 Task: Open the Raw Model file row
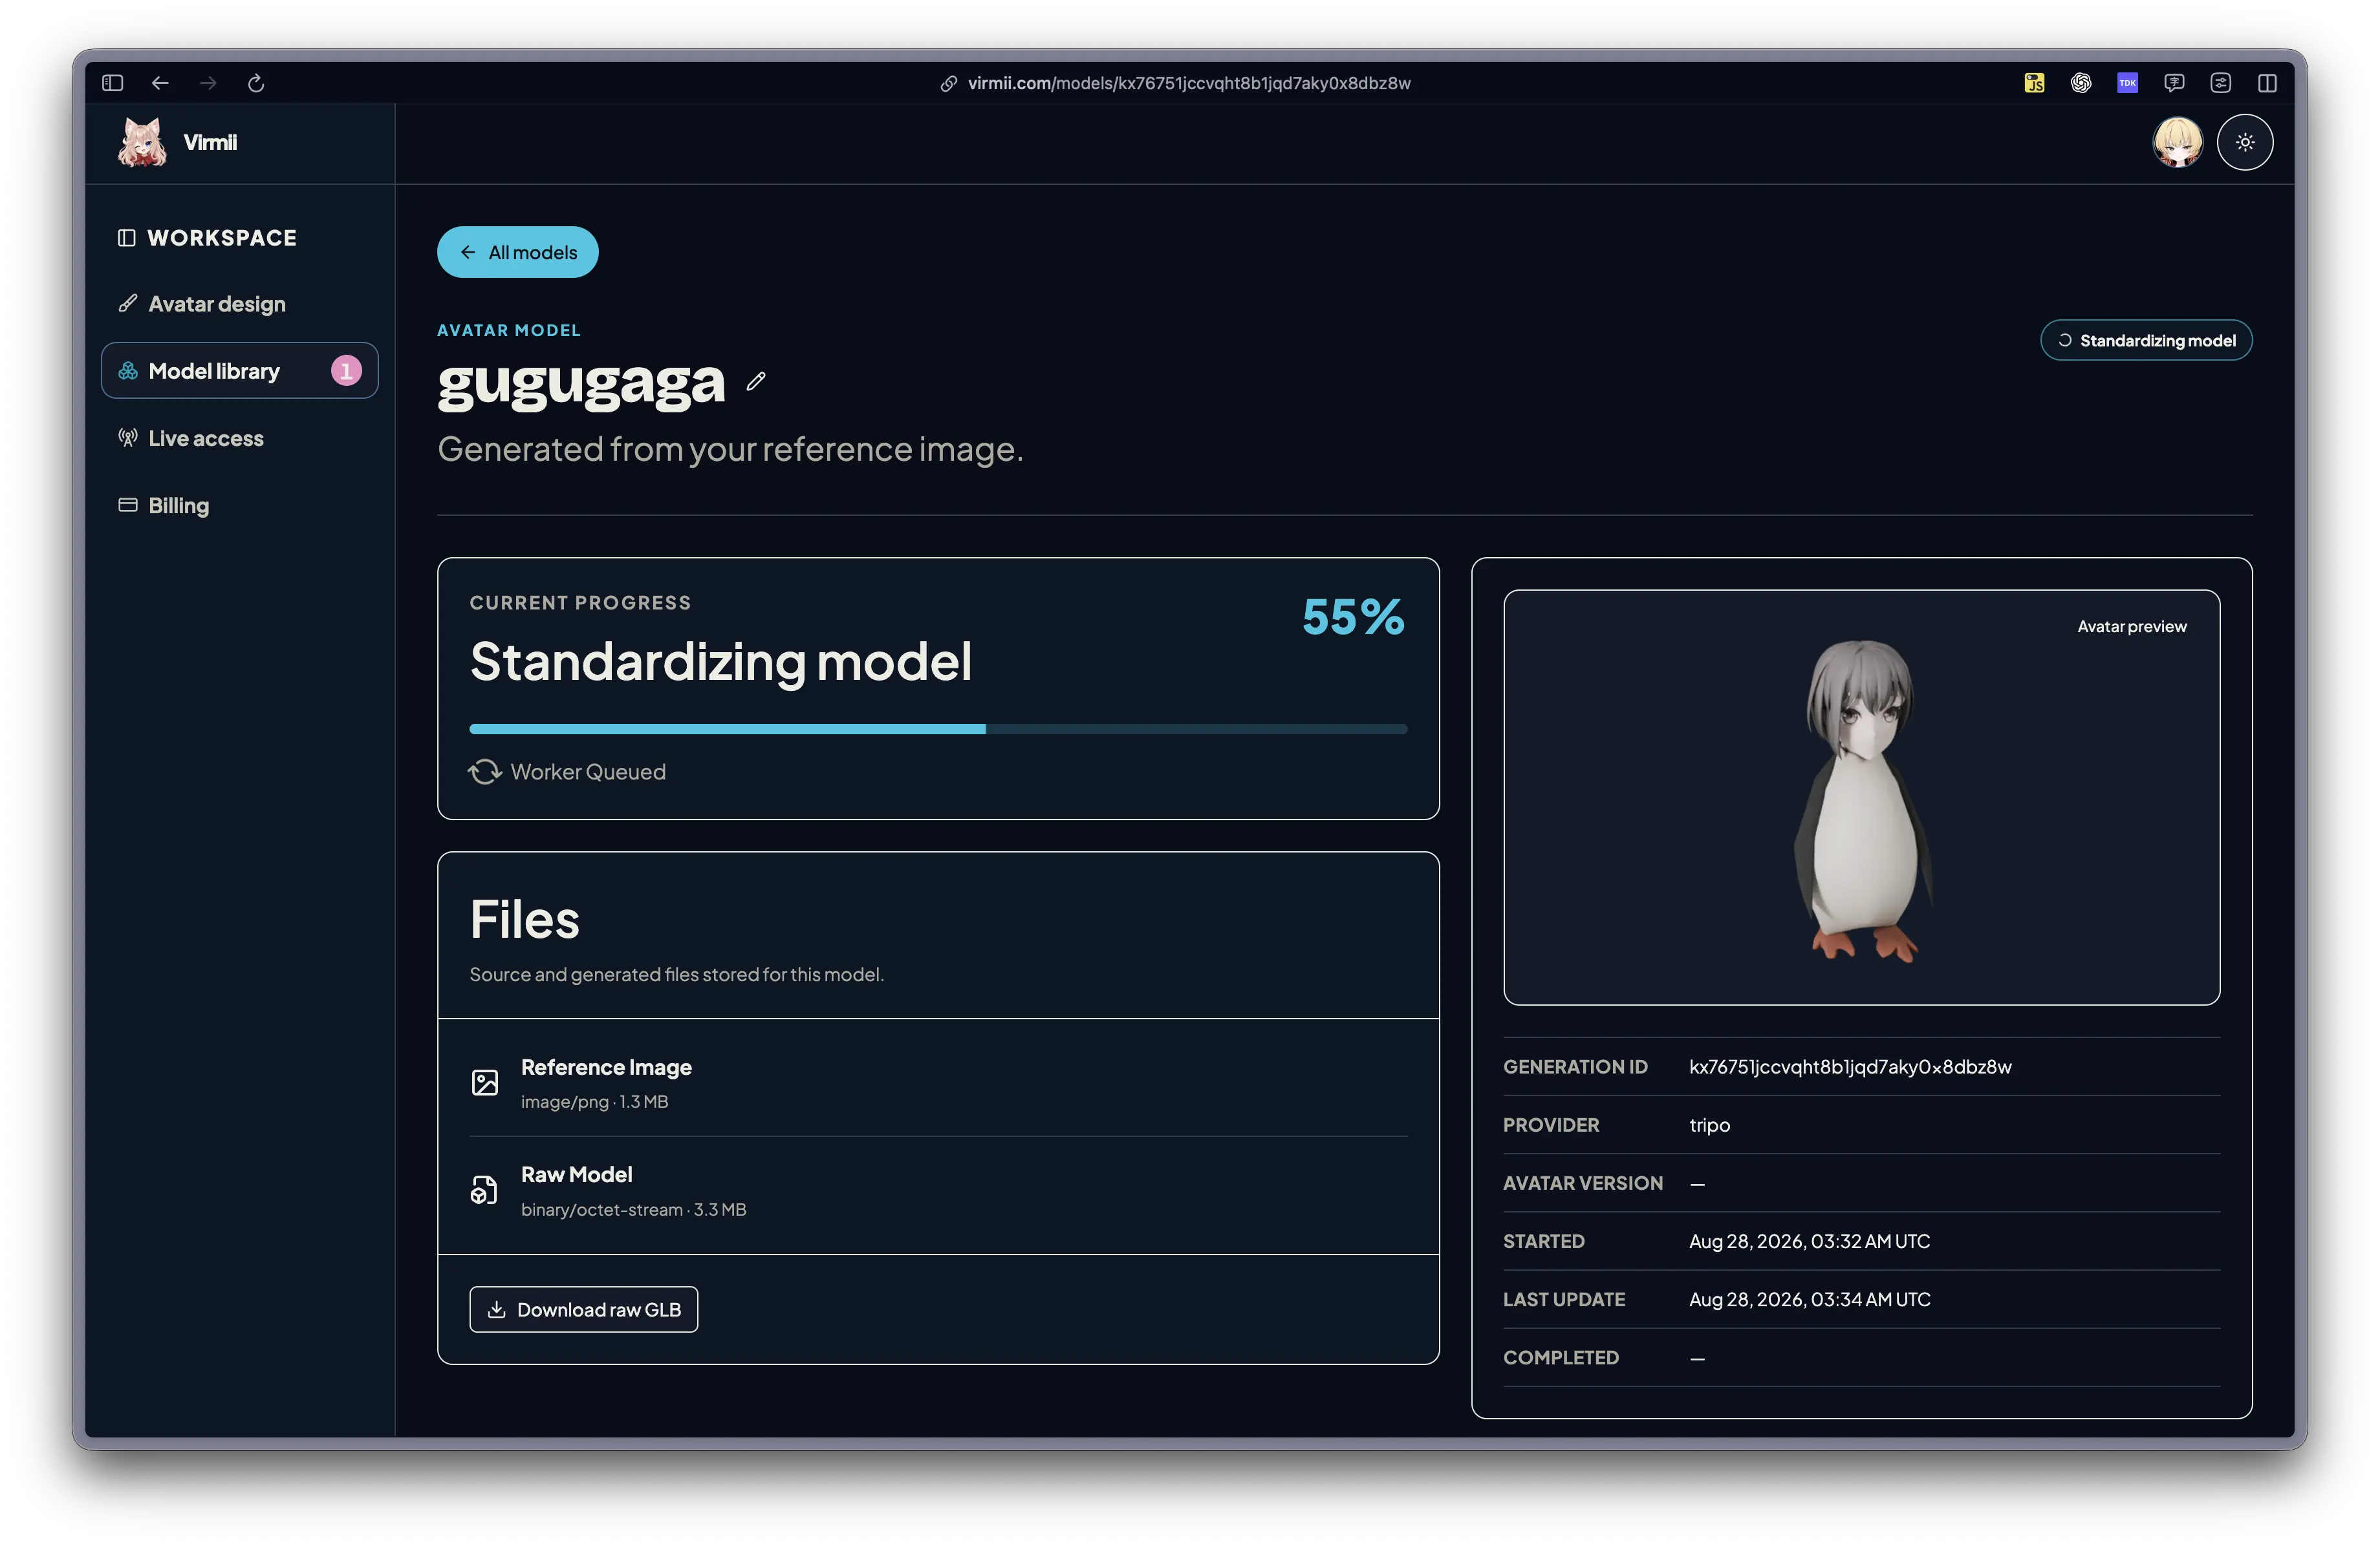pos(938,1191)
